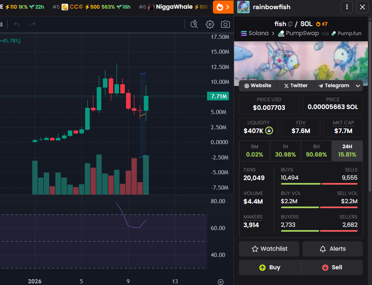Image resolution: width=372 pixels, height=285 pixels.
Task: Click the buyers versus sellers ratio bar
Action: [319, 231]
